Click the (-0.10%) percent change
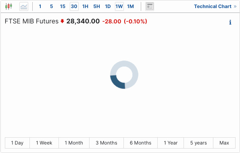 pyautogui.click(x=136, y=21)
